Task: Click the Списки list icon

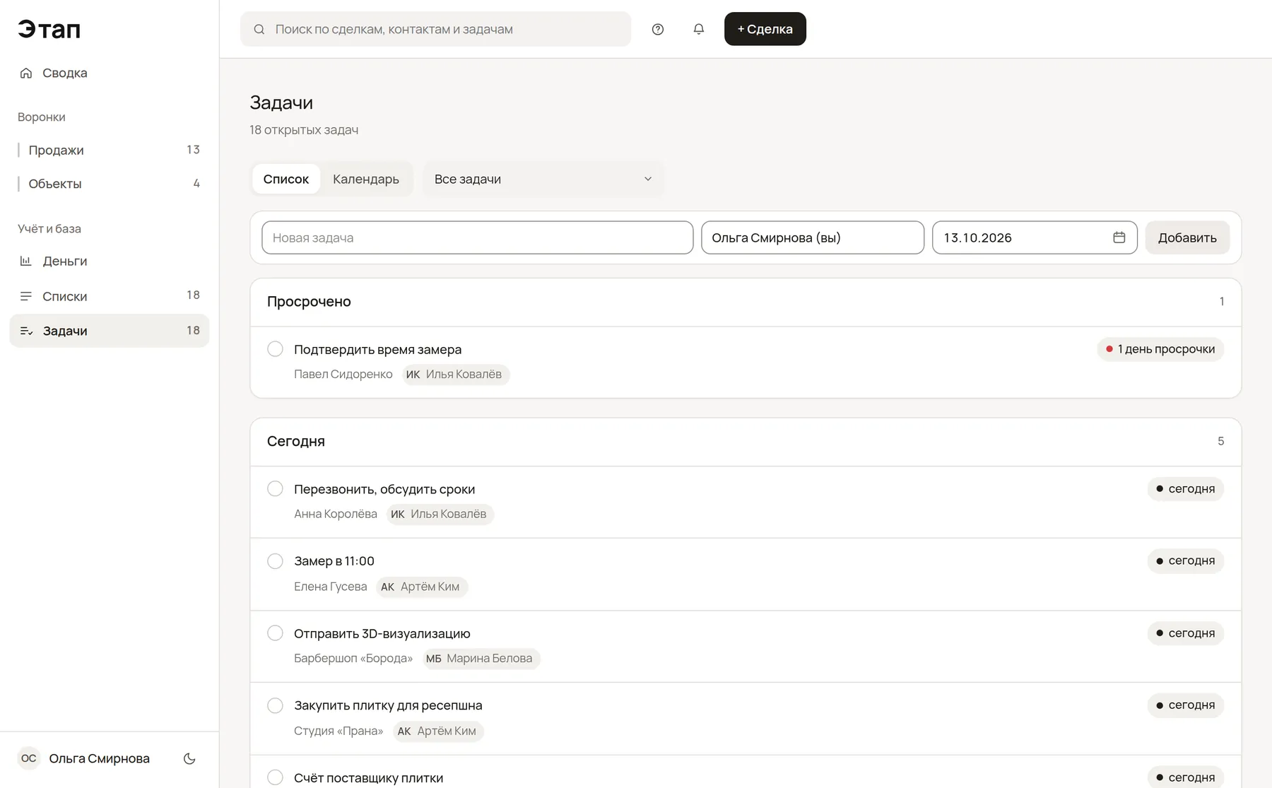Action: click(x=26, y=296)
